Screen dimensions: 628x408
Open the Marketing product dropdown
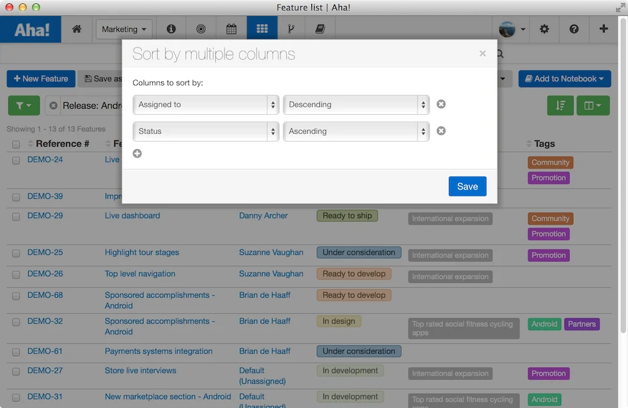pyautogui.click(x=124, y=29)
